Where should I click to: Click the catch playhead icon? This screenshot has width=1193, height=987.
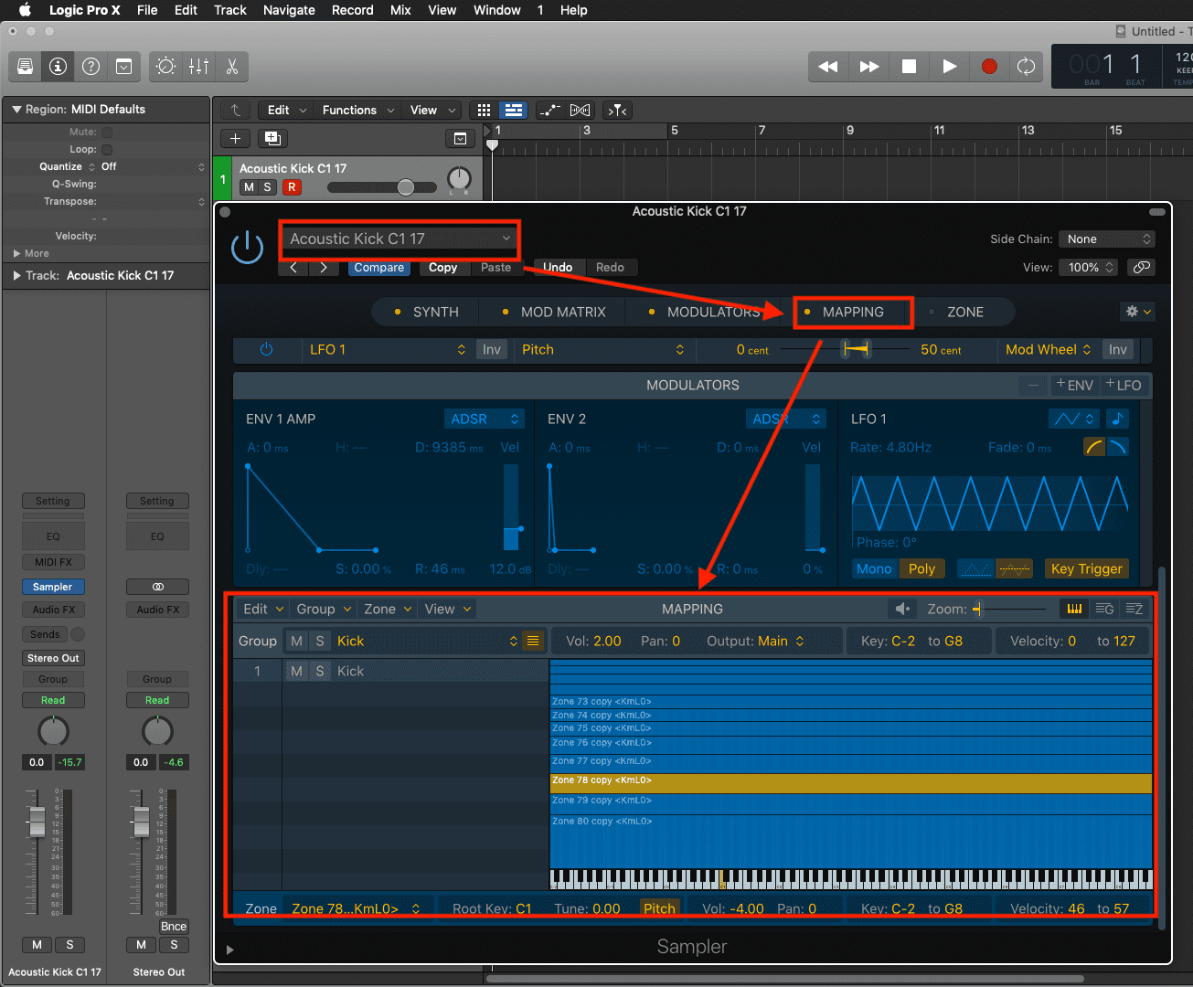(x=618, y=110)
